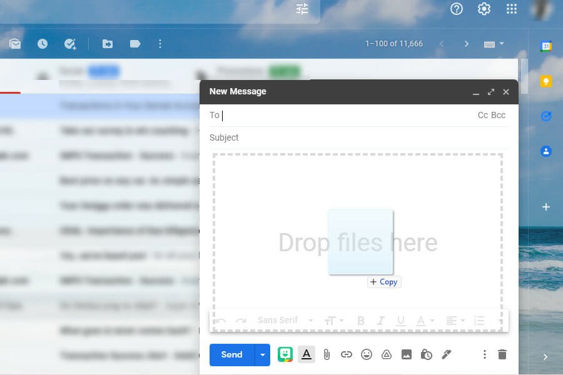
Task: Snooze the selected conversation
Action: click(43, 44)
